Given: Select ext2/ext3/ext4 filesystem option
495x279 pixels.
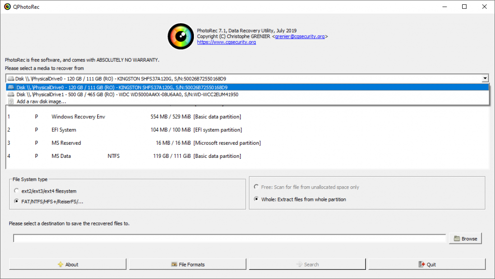Looking at the screenshot, I should coord(17,191).
